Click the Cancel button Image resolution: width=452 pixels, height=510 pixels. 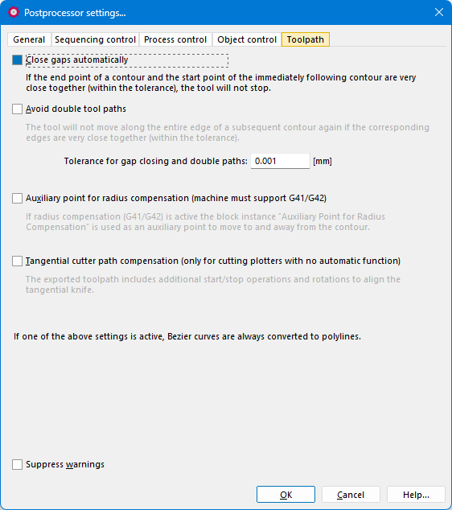coord(351,495)
